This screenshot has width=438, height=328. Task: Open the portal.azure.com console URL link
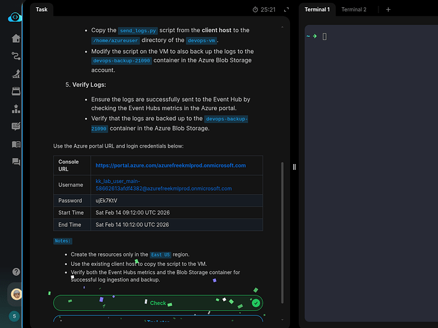[170, 165]
